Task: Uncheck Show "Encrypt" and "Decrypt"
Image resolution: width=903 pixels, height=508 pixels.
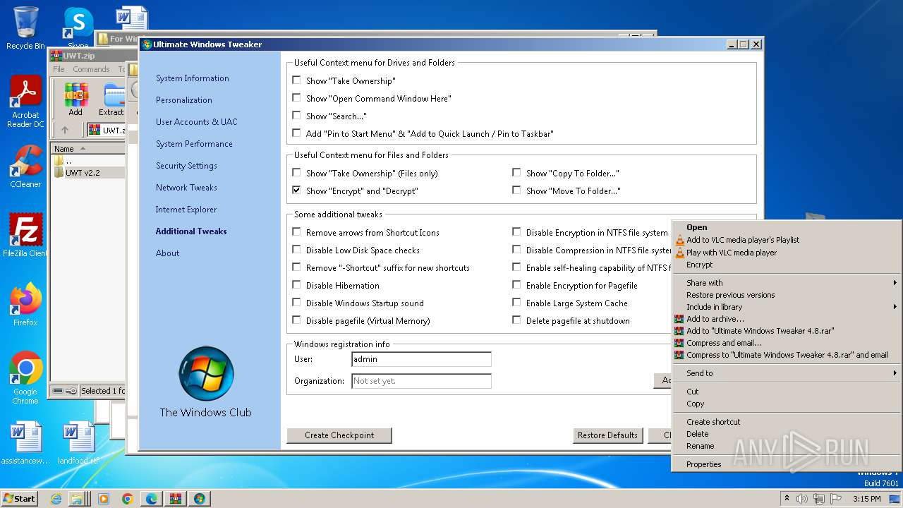Action: click(x=296, y=190)
